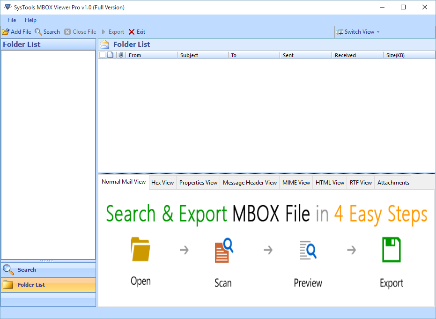Click the Add File folder icon
Viewport: 436px width, 319px height.
tap(6, 32)
